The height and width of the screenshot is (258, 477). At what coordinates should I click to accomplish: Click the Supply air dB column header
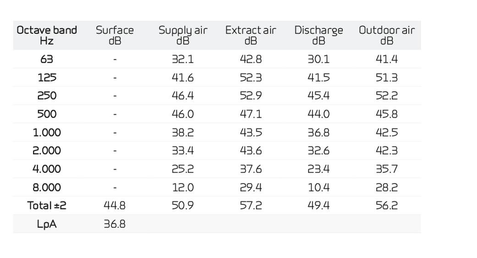tap(183, 35)
